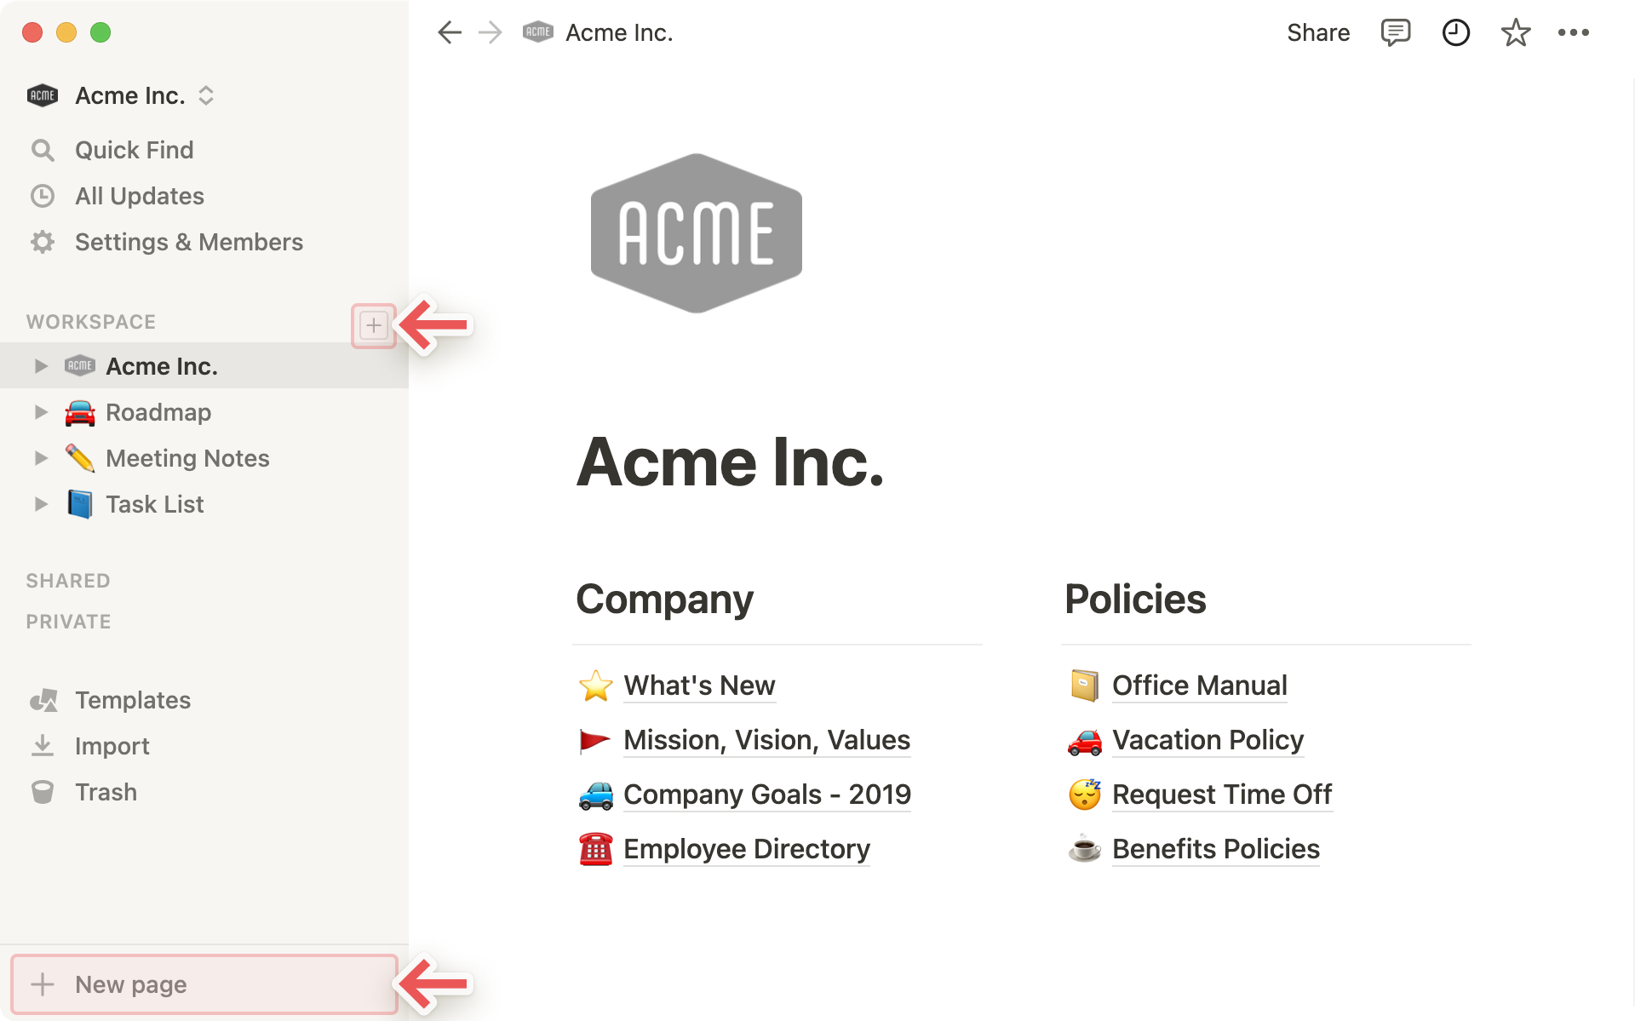Open the Import page
Image resolution: width=1635 pixels, height=1021 pixels.
(112, 746)
